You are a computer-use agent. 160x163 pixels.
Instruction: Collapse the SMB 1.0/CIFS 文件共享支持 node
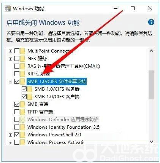click(10, 81)
